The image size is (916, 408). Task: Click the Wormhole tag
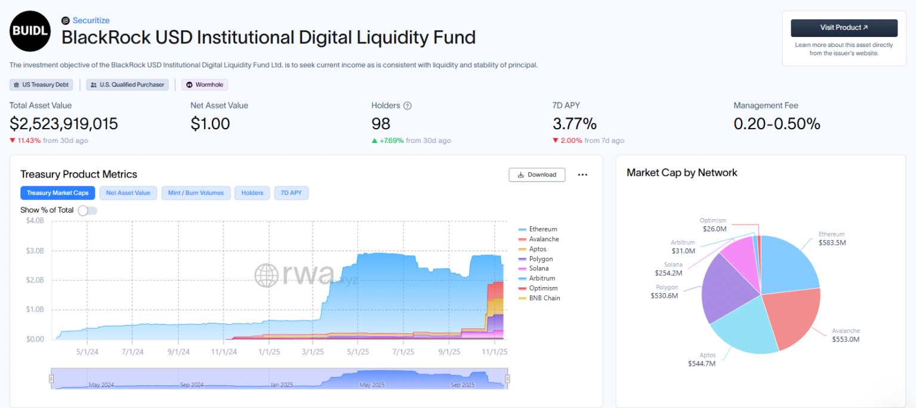tap(205, 85)
